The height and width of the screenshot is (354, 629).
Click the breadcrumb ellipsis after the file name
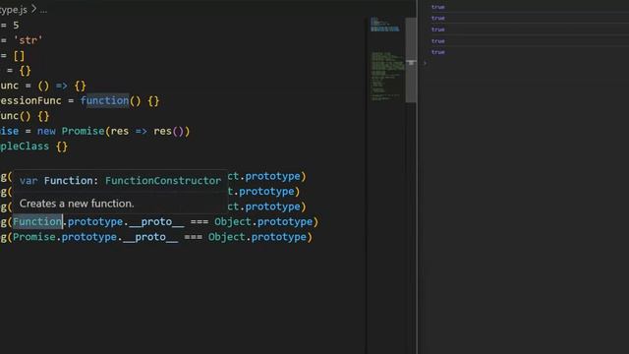pos(43,11)
